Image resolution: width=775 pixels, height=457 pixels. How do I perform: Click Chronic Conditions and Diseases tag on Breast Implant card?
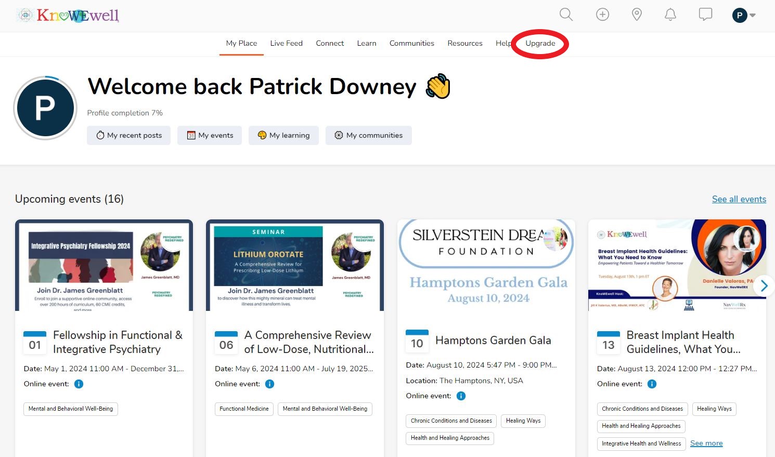pyautogui.click(x=642, y=409)
